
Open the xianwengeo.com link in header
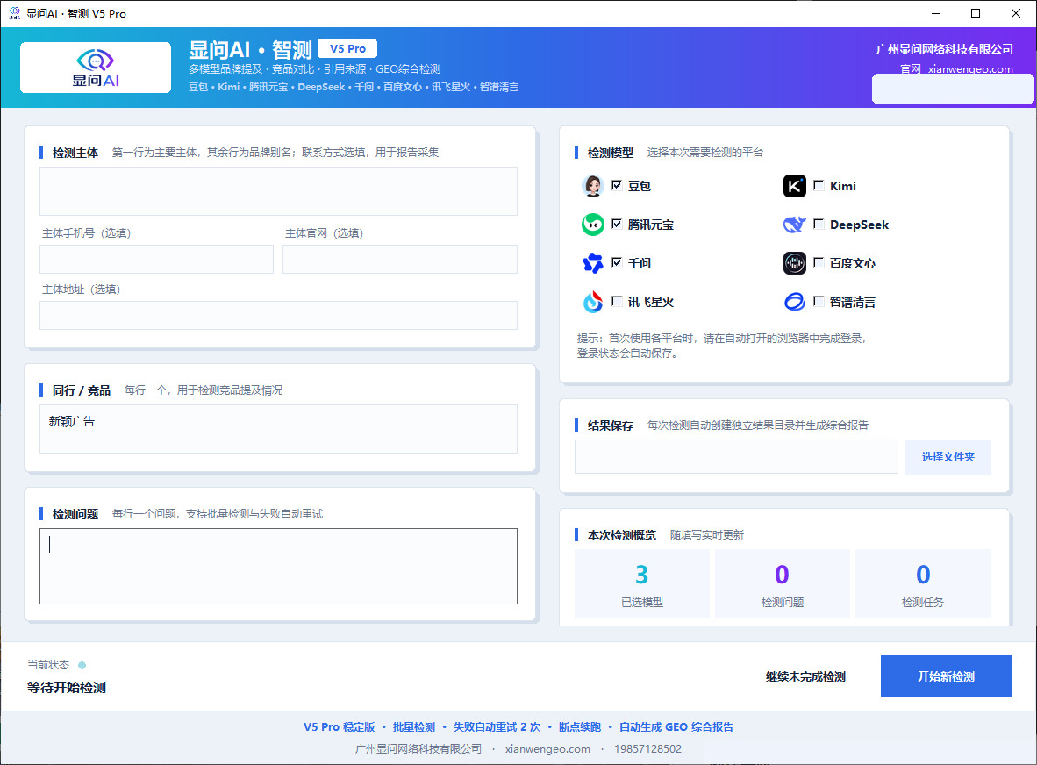[x=970, y=68]
